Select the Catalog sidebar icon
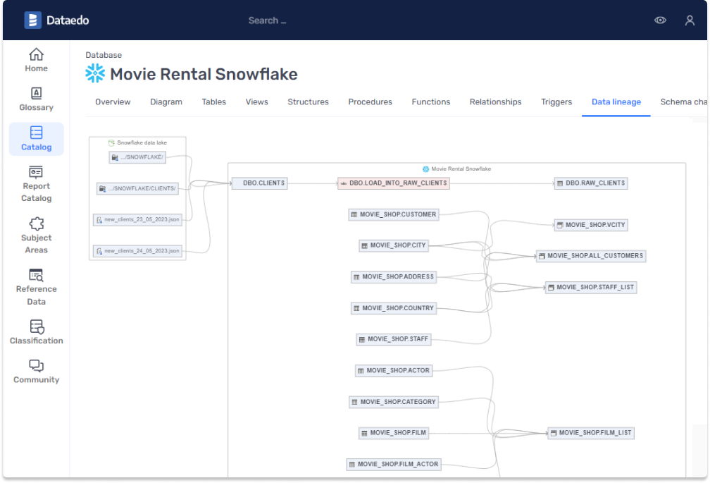710x483 pixels. pyautogui.click(x=37, y=133)
